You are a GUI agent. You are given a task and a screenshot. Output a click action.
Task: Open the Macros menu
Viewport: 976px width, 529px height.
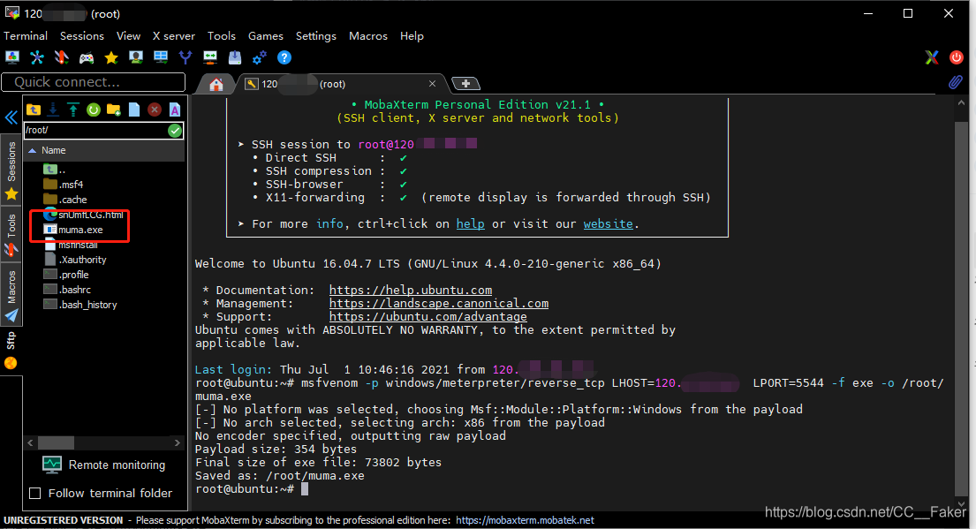point(368,36)
